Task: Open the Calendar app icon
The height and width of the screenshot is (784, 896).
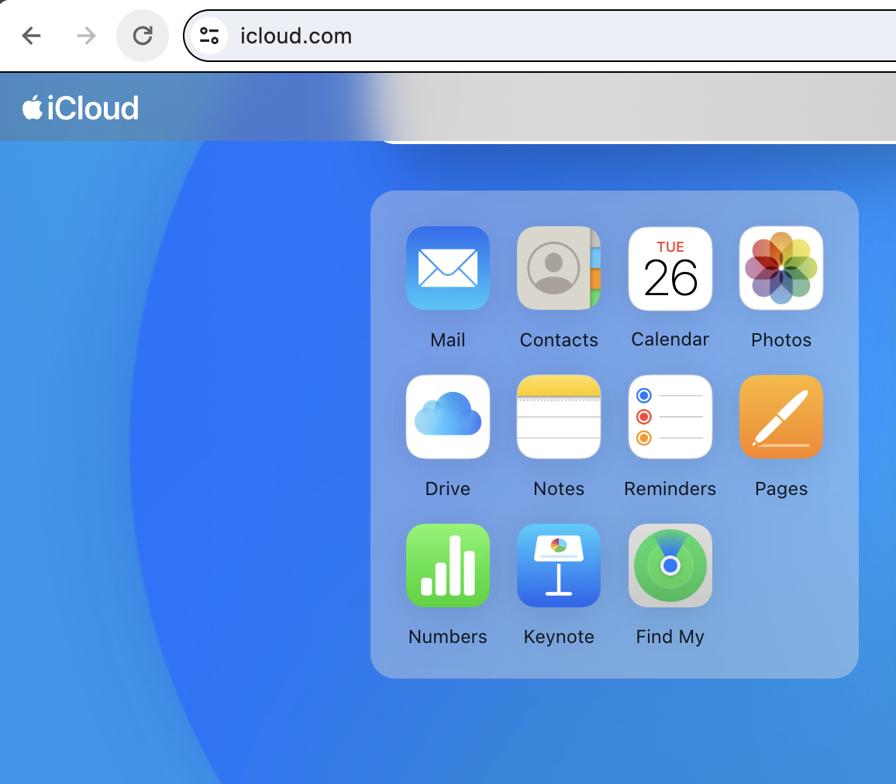Action: (x=670, y=268)
